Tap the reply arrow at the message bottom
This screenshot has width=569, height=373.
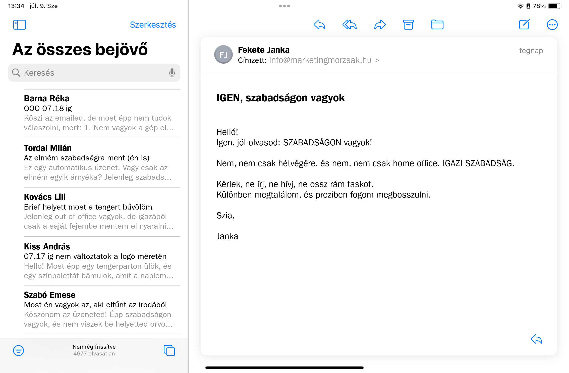[536, 339]
